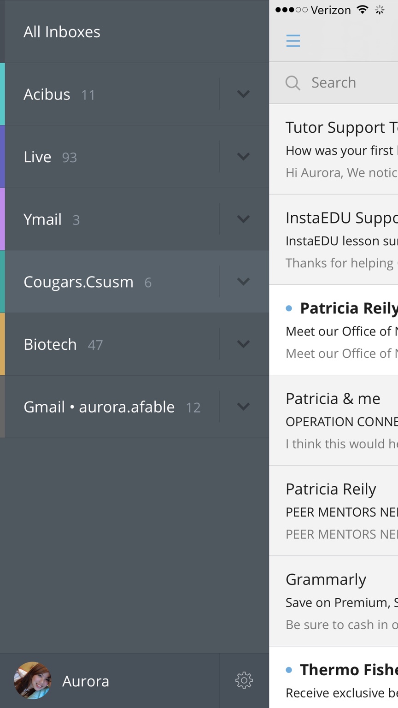Tap unread dot beside Patricia Reily
The image size is (398, 708).
tap(289, 308)
